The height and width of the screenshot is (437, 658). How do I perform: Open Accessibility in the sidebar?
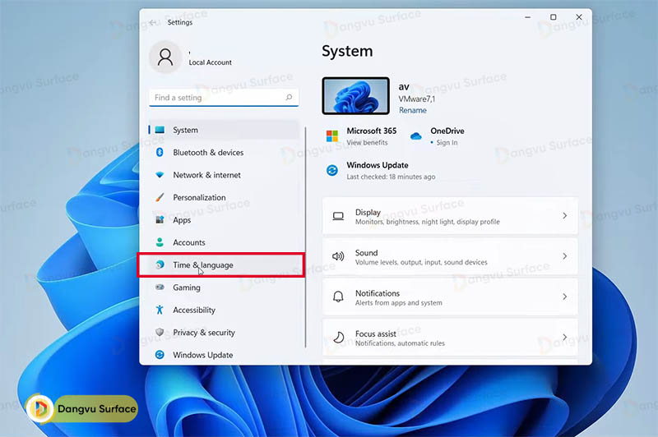[x=224, y=310]
